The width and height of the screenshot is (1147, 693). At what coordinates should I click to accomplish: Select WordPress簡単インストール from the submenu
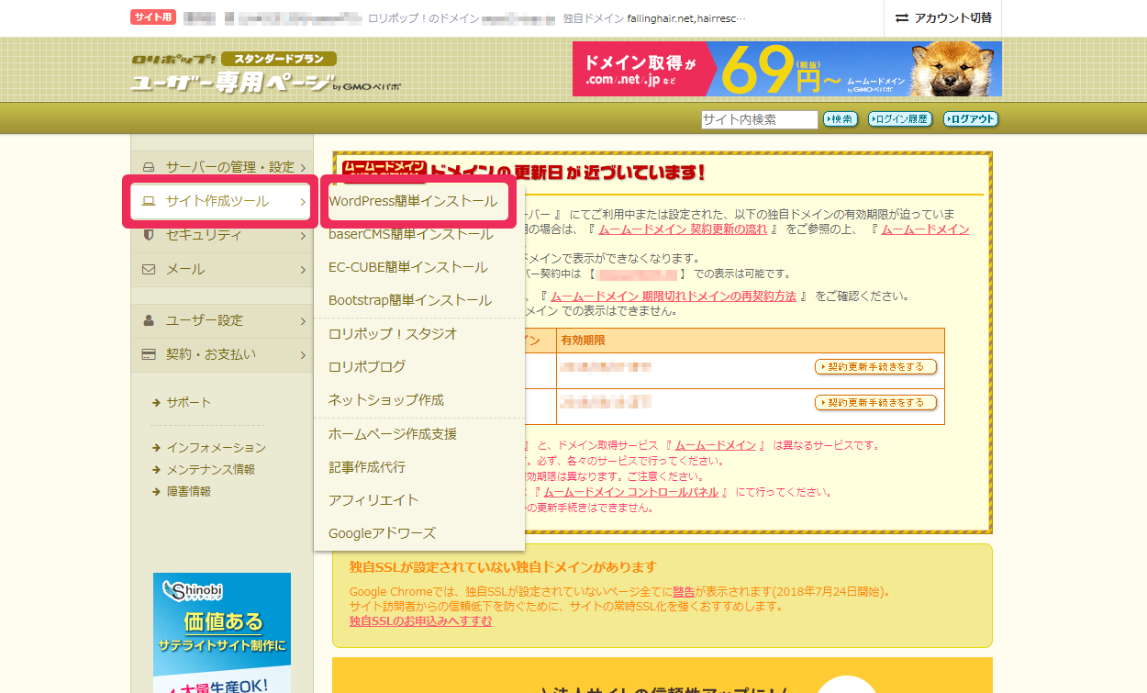(412, 201)
